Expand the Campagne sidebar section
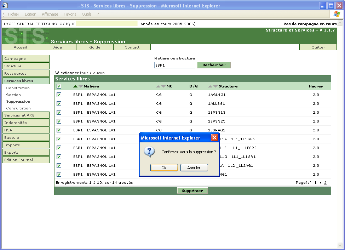Screen dimensions: 345x250 tap(26, 58)
